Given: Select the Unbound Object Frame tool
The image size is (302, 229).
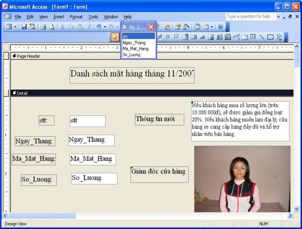Looking at the screenshot, I should point(219,37).
